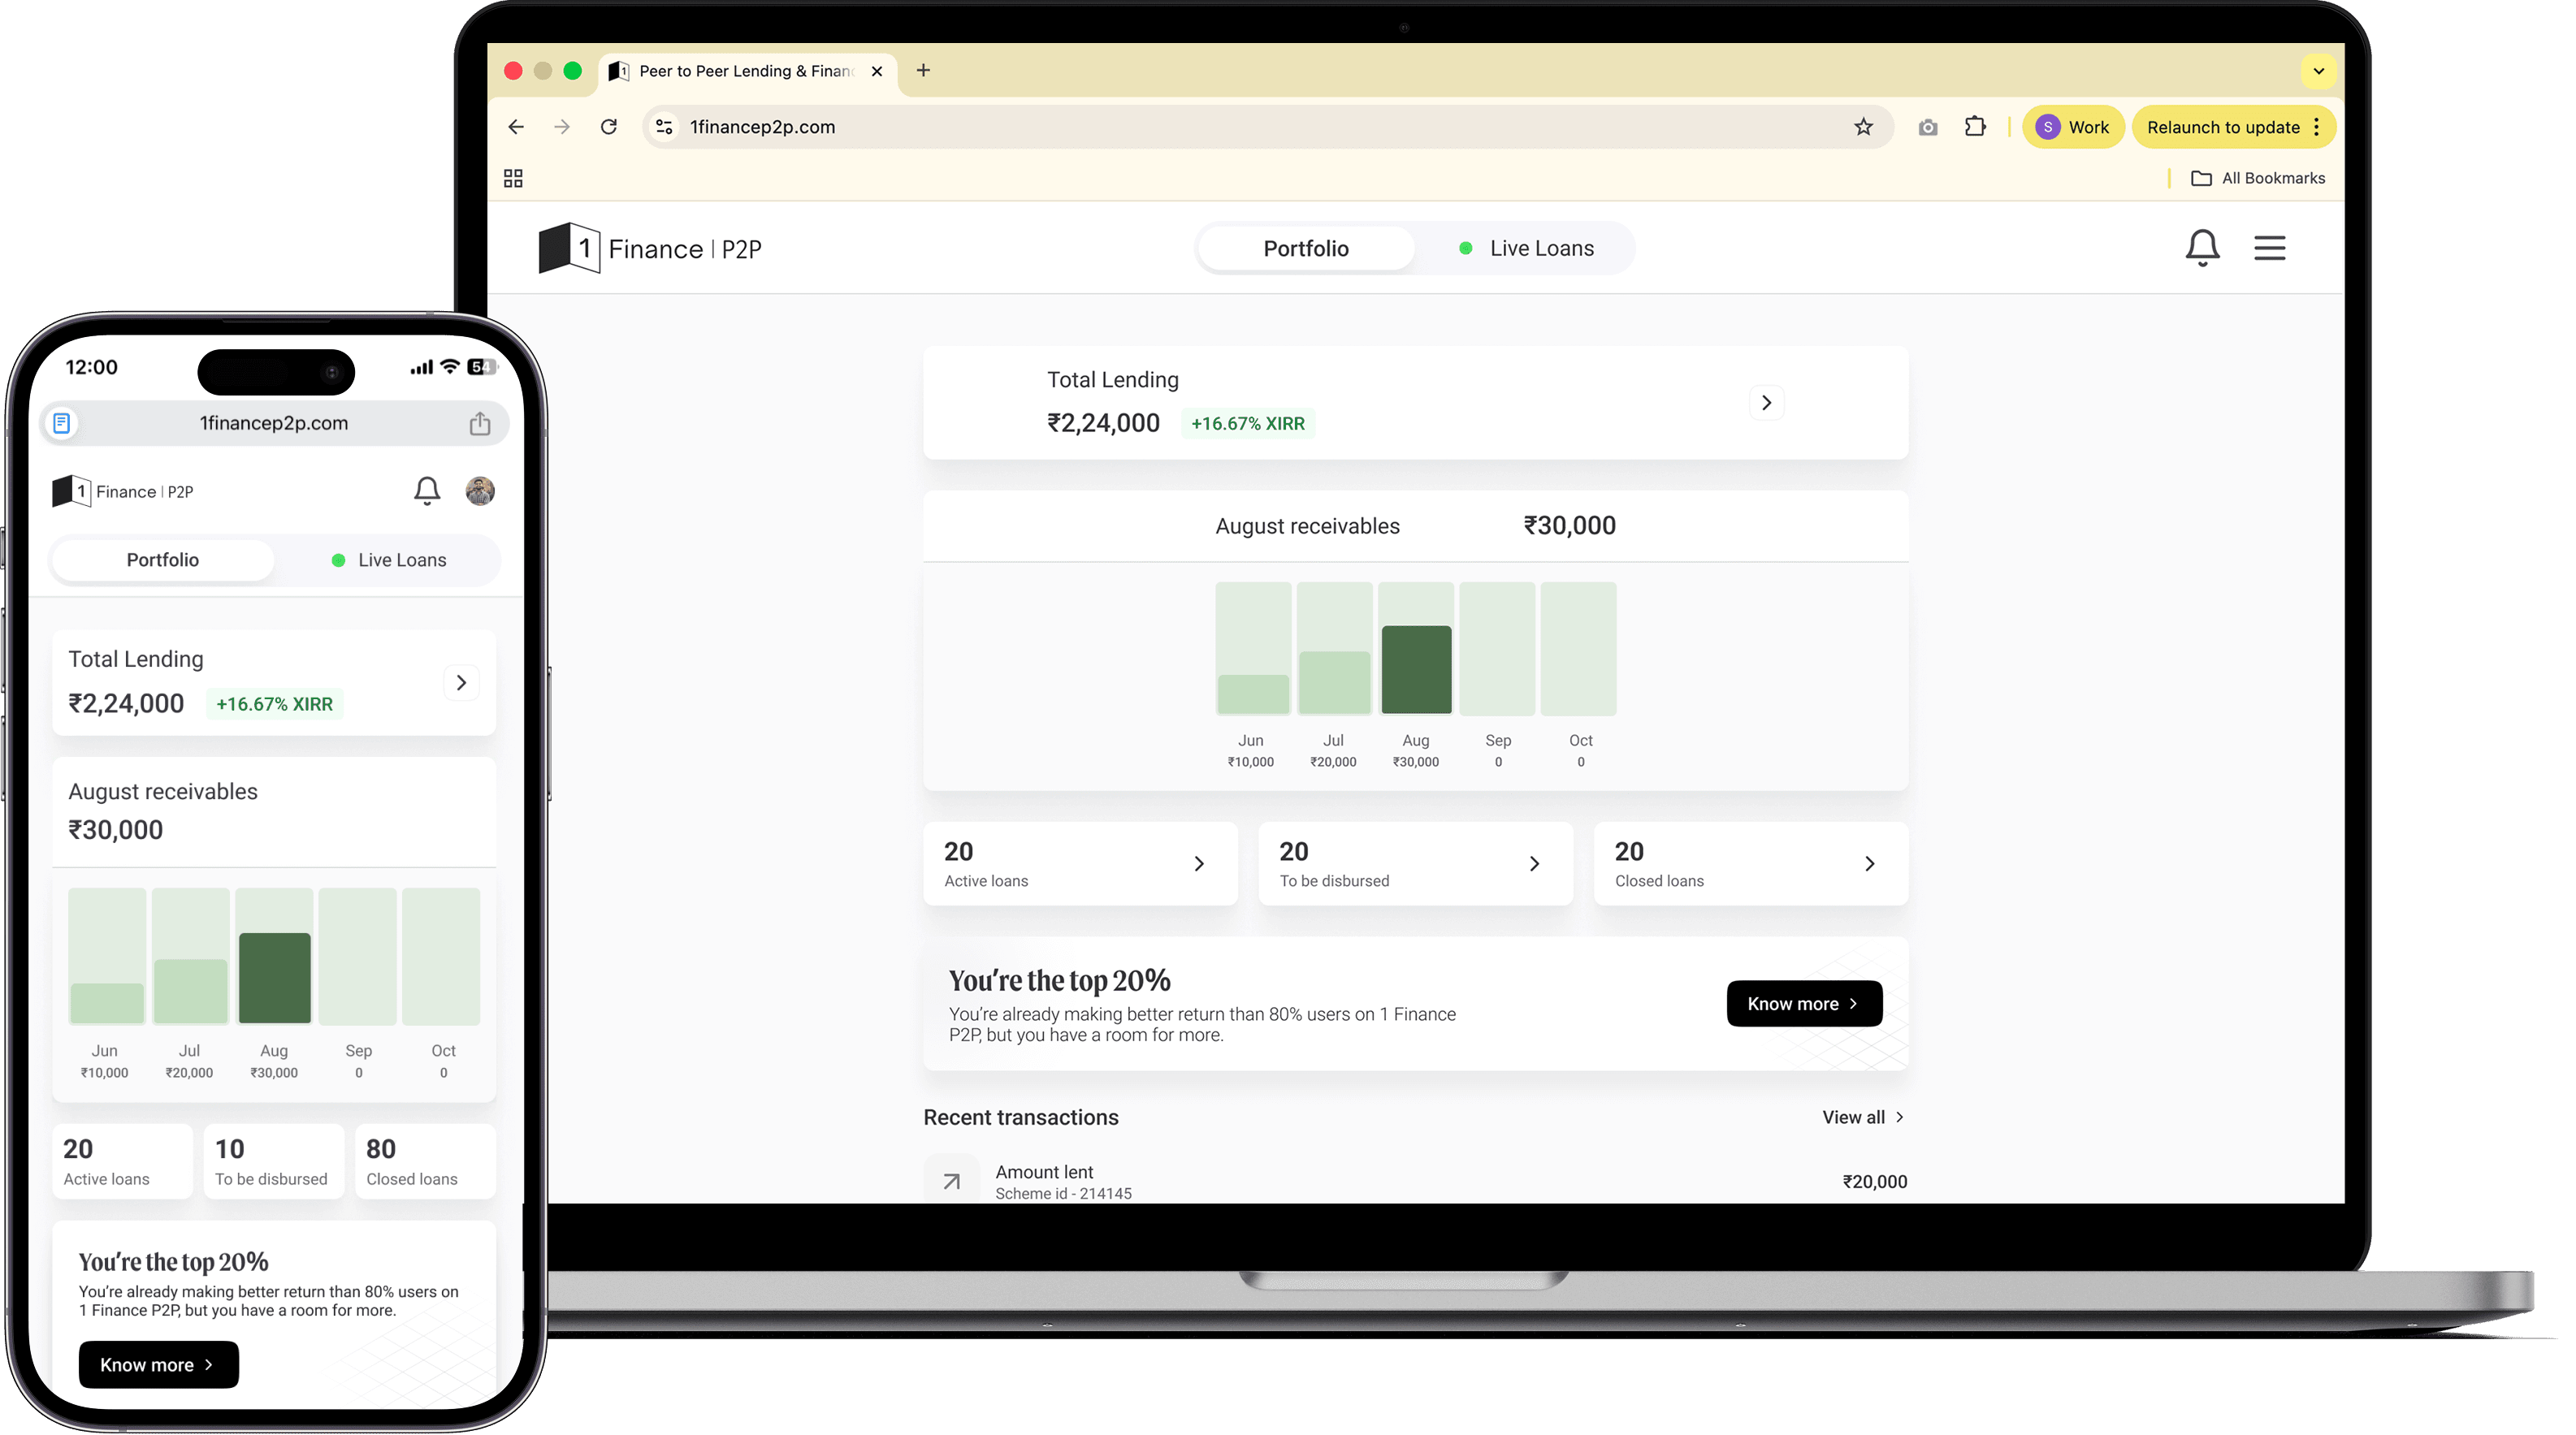Open the 80 Closed loans card on phone
Viewport: 2576px width, 1435px height.
(425, 1161)
